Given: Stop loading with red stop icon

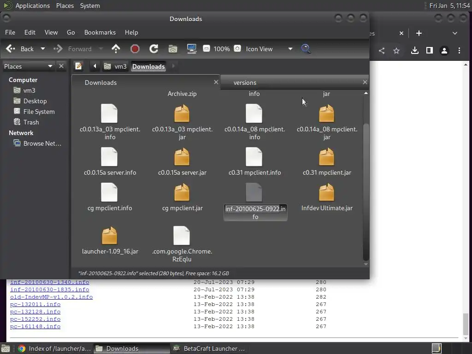Looking at the screenshot, I should (135, 49).
